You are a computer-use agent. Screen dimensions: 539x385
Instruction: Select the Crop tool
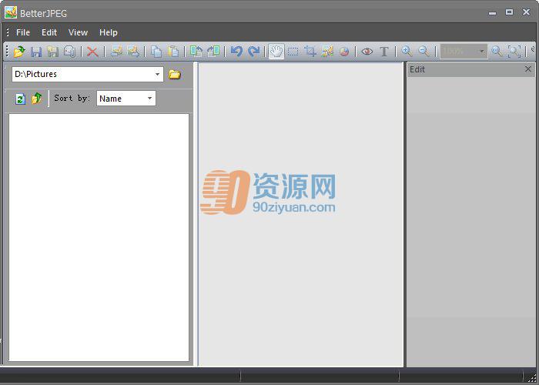point(310,52)
